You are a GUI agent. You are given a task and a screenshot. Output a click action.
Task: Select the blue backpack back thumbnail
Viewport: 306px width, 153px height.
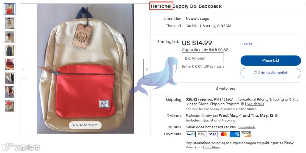[x=9, y=51]
